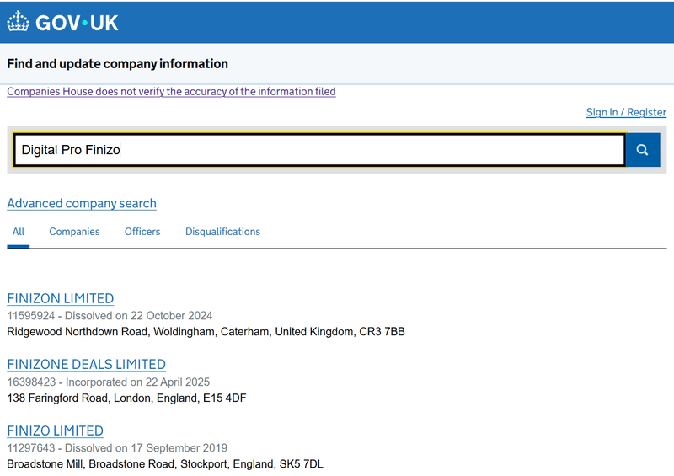Open Companies House accuracy disclaimer link
The height and width of the screenshot is (476, 674).
coord(171,92)
